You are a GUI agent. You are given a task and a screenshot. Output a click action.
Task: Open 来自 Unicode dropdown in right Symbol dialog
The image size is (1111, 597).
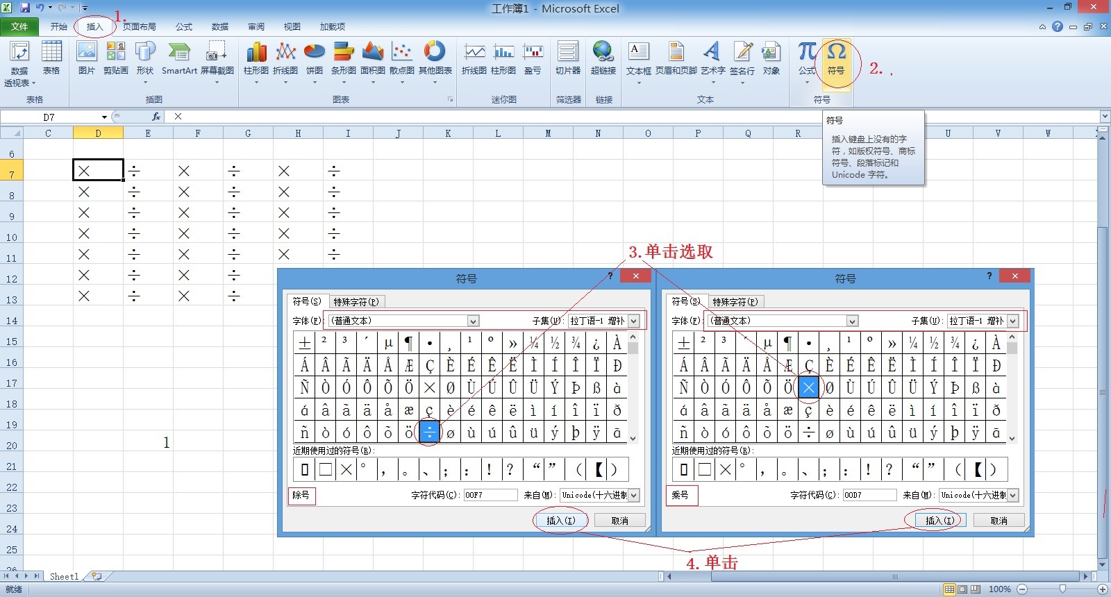tap(1013, 495)
